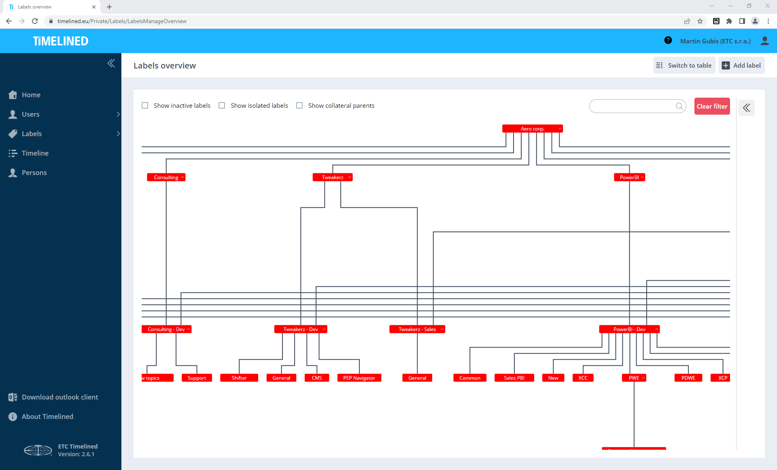Click into the label search field
The image size is (777, 470).
632,106
